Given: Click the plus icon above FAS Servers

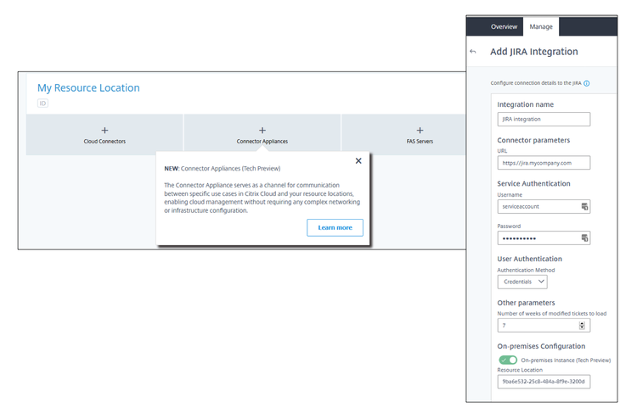Looking at the screenshot, I should click(x=420, y=130).
